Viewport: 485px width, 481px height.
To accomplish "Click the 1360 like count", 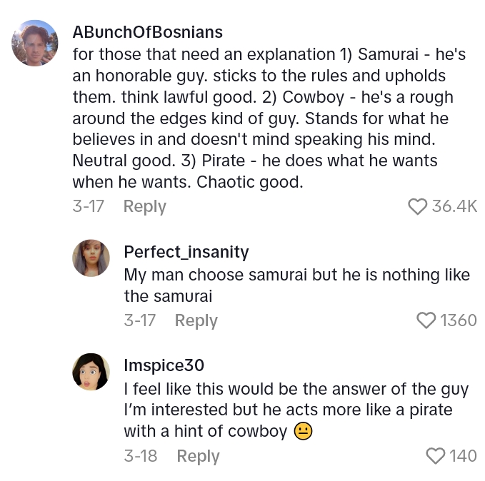I will click(458, 320).
